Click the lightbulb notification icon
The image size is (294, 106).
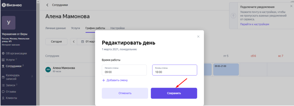(233, 16)
